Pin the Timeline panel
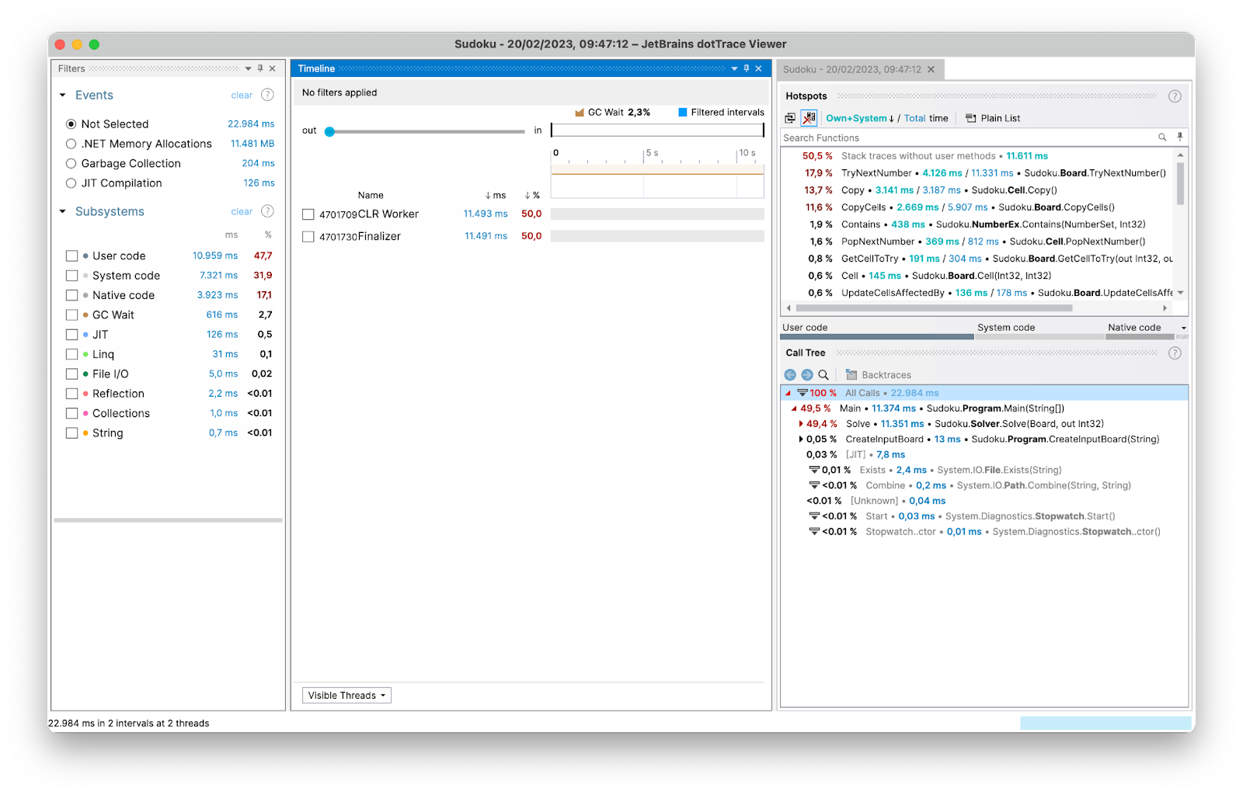 747,68
